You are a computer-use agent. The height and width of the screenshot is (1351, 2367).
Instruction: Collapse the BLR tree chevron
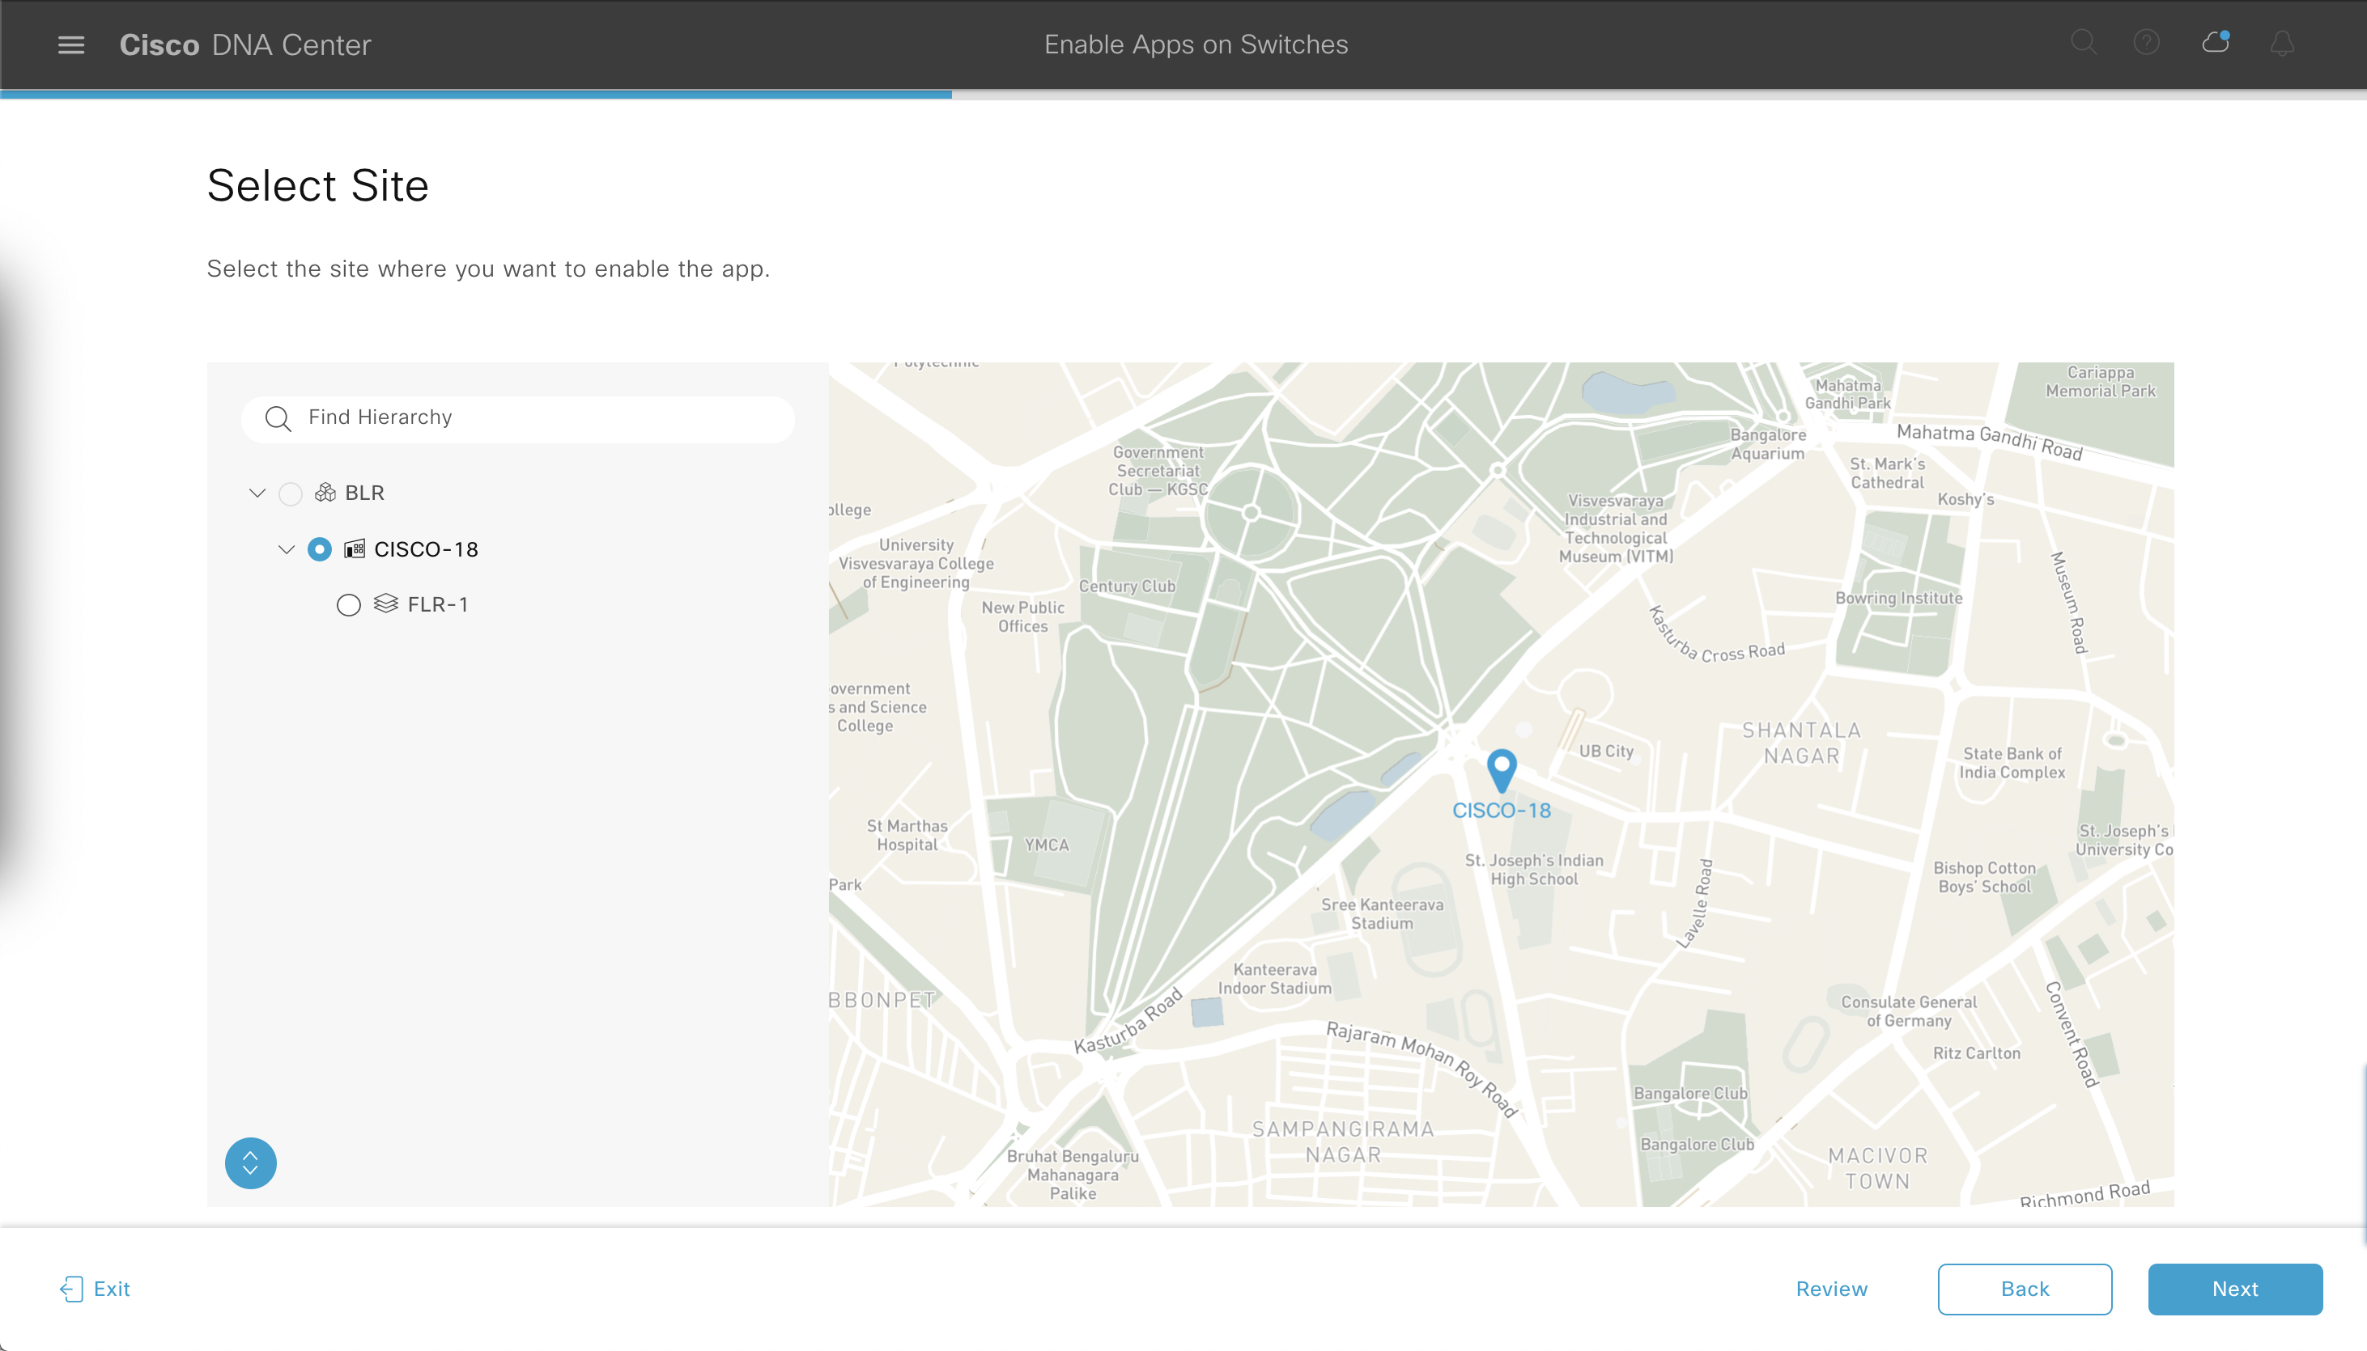(257, 493)
